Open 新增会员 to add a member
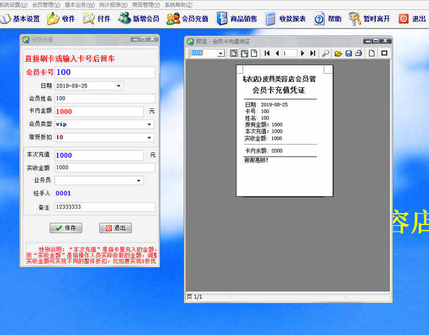429x335 pixels. point(139,19)
